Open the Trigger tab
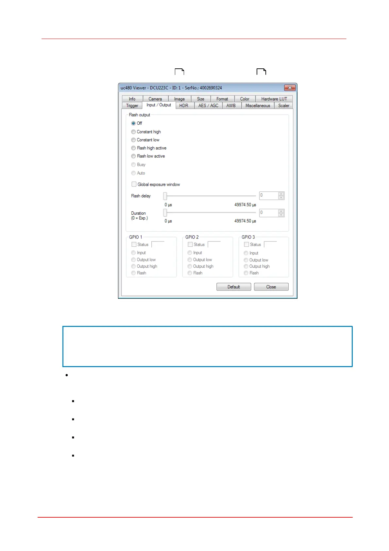Viewport: 389px width, 551px height. click(132, 106)
